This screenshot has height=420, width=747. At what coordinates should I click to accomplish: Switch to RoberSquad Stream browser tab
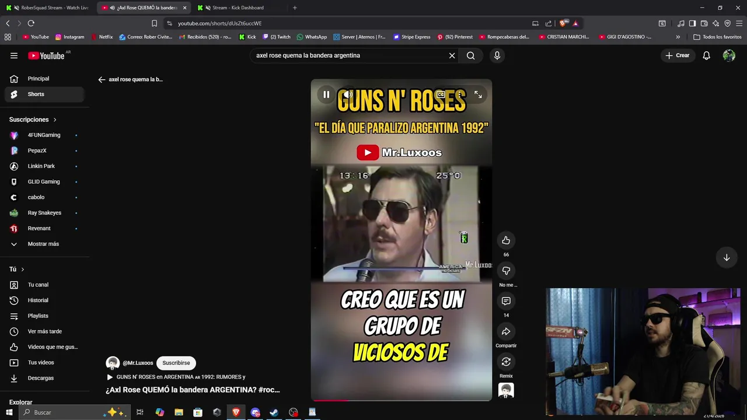point(48,8)
